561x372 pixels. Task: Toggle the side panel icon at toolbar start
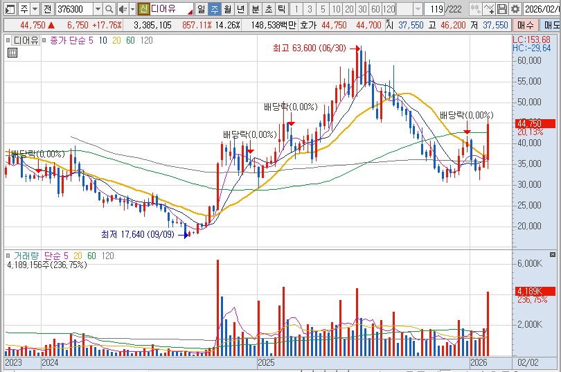click(x=10, y=9)
